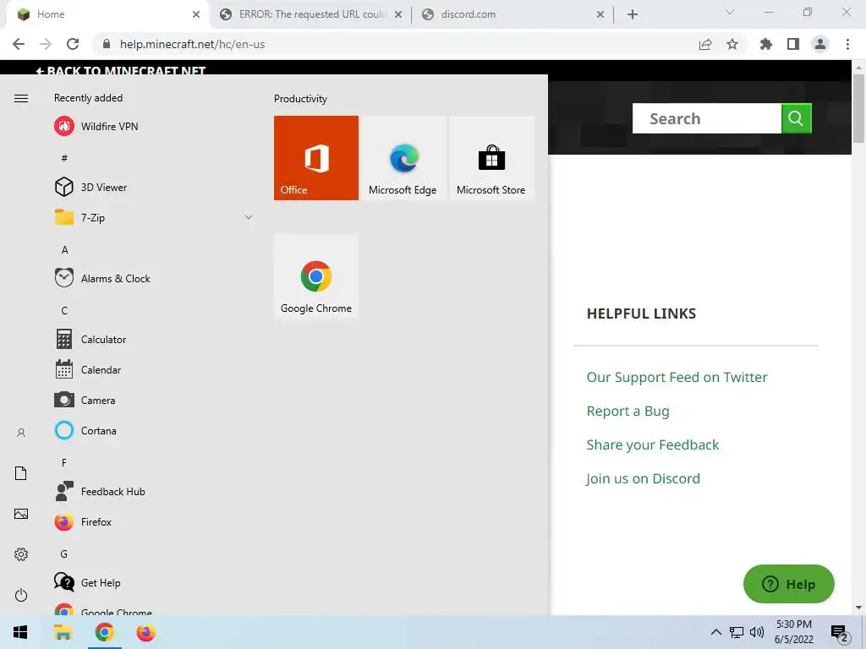Click the Windows Start button
866x649 pixels.
[20, 632]
